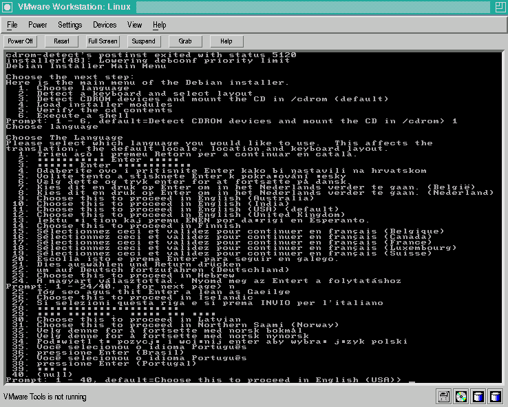Click the 'Debian Installer Main Menu' line
Screen dimensions: 508x407
(86, 66)
